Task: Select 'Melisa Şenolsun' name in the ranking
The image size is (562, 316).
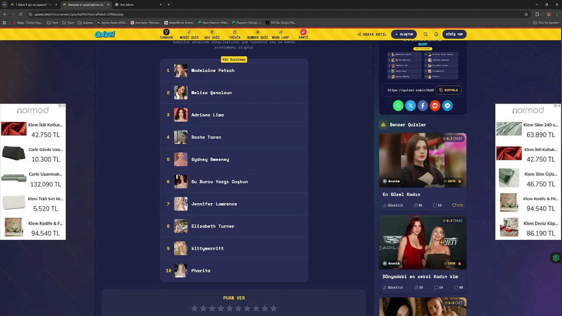Action: pyautogui.click(x=211, y=93)
